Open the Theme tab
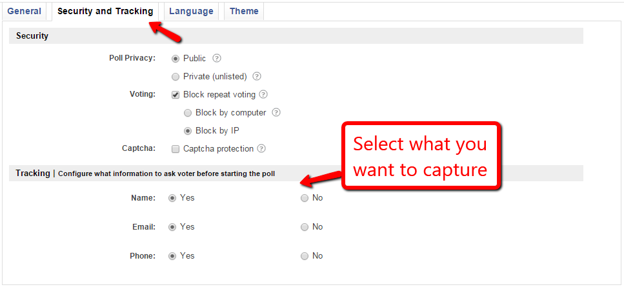 (244, 11)
